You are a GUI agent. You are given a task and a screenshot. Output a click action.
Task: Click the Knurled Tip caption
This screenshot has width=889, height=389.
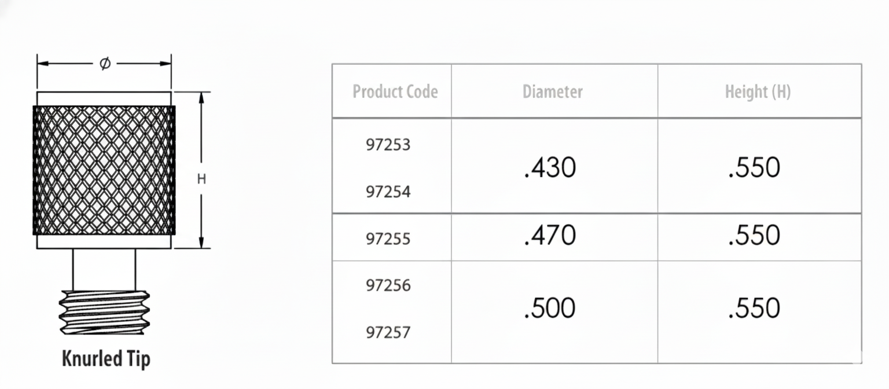coord(106,359)
